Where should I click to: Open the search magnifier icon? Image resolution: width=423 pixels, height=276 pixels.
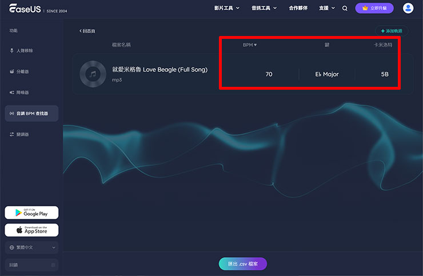pos(345,9)
